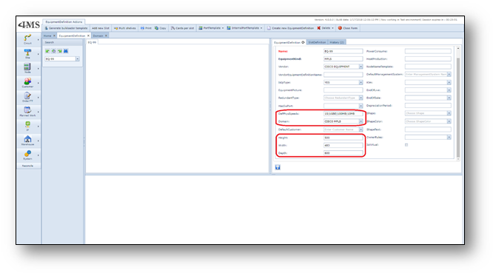Screen dimensions: 496x276
Task: Open the Delete dropdown in toolbar
Action: point(325,28)
